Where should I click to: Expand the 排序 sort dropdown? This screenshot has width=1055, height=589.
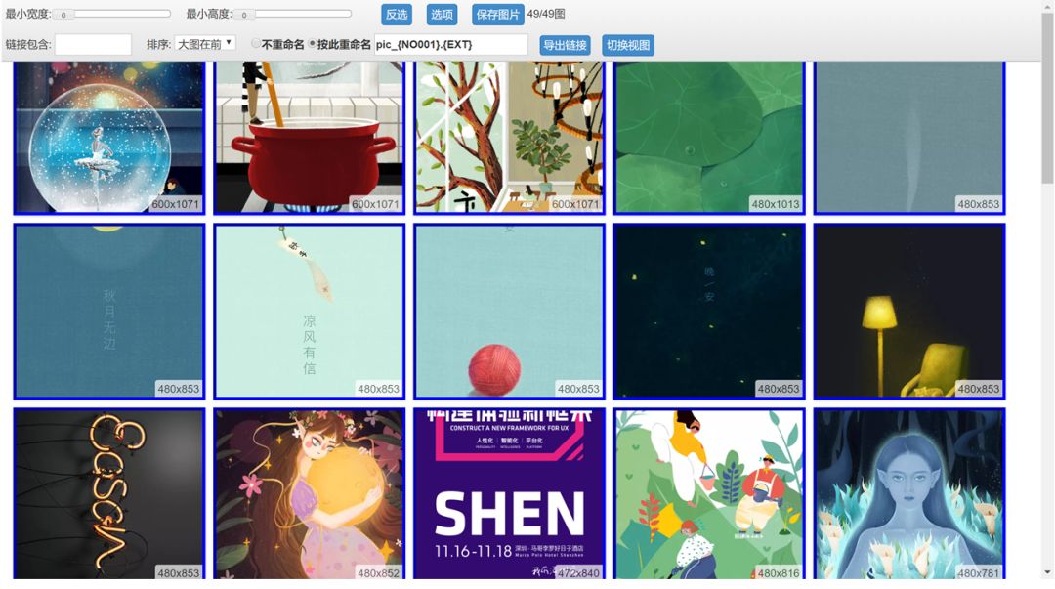205,44
